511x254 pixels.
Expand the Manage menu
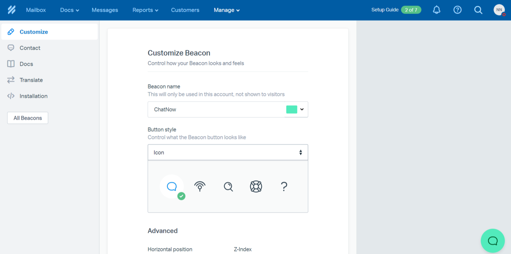(x=227, y=10)
